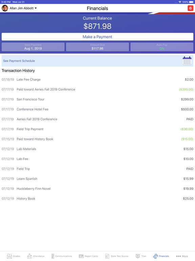This screenshot has height=261, width=195.
Task: Open the State Test Scores icon
Action: (x=107, y=256)
